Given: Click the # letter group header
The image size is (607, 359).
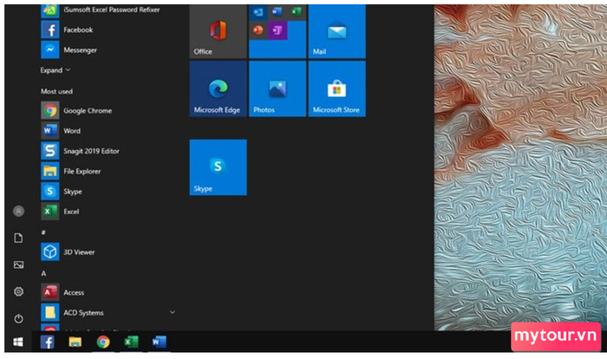Looking at the screenshot, I should [x=43, y=232].
